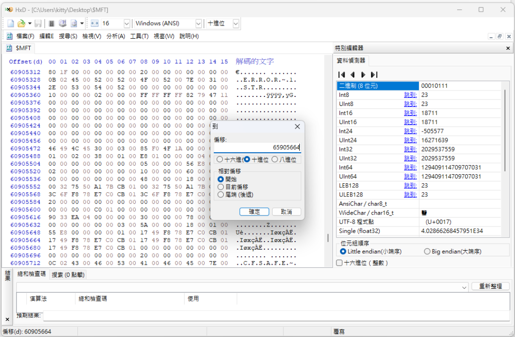Select the $MFT file tab
Screen dimensions: 515x337
20,48
